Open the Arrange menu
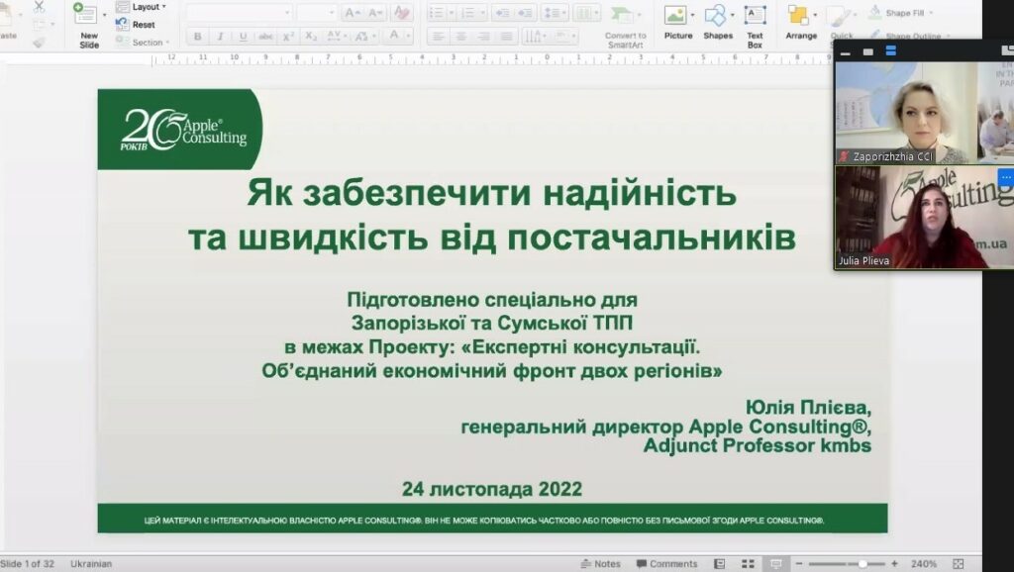1014x572 pixels. pos(801,23)
